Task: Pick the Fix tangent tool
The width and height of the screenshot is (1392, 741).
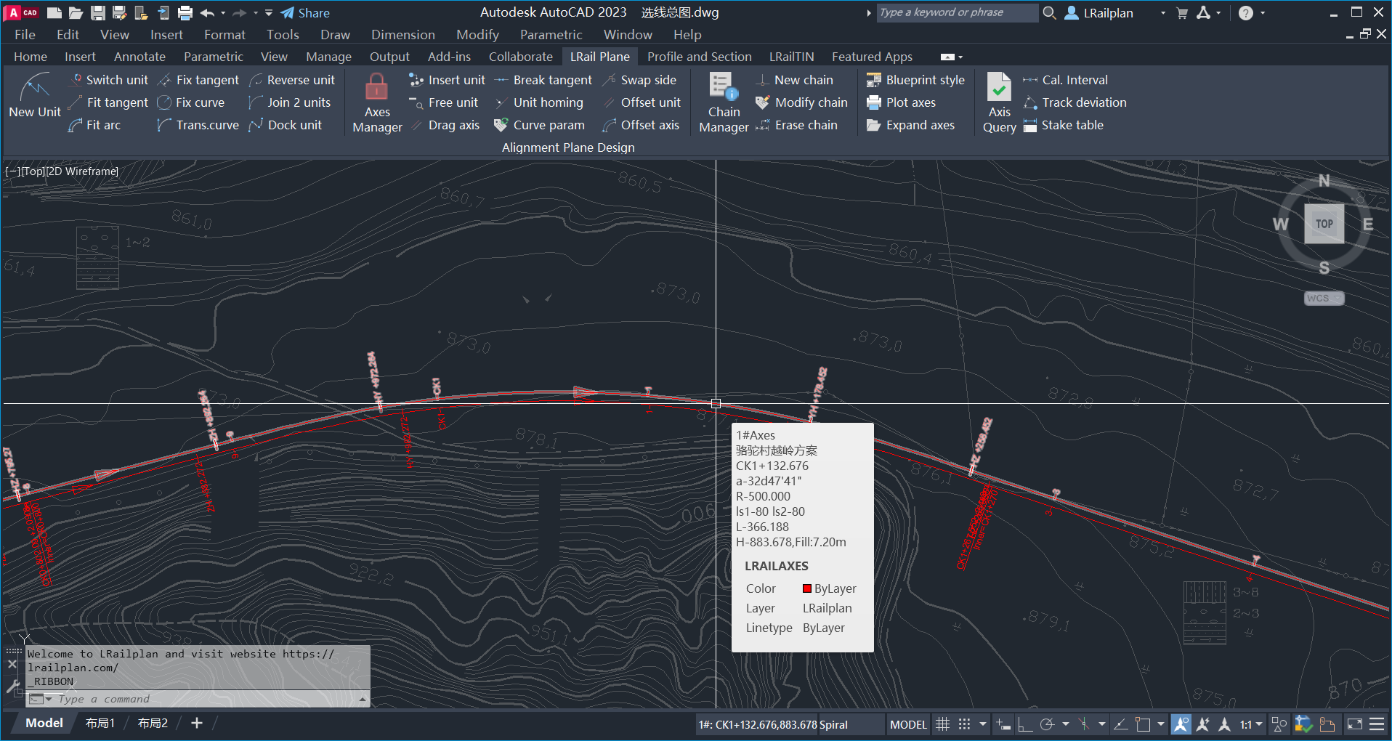Action: coord(198,80)
